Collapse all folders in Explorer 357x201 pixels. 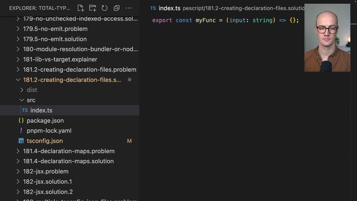point(116,8)
